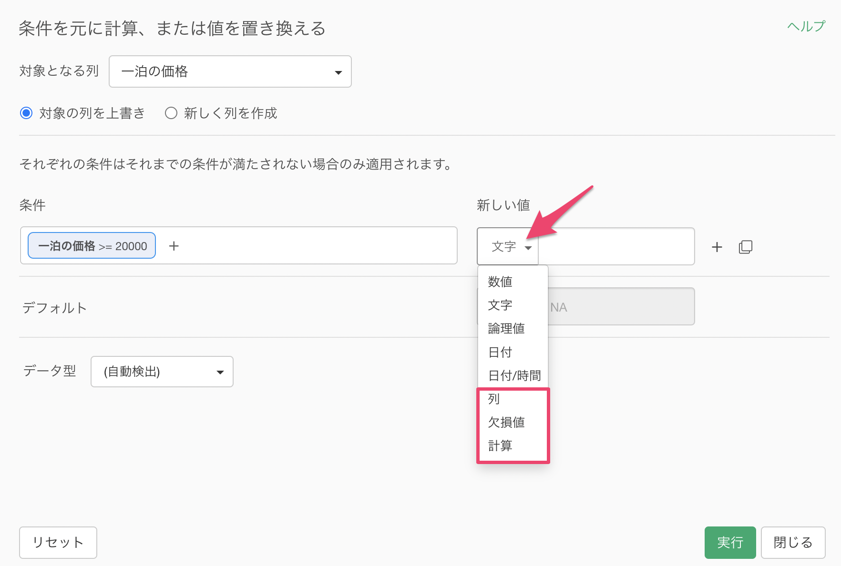Click the plus icon to add new value row
This screenshot has width=841, height=566.
[x=717, y=247]
